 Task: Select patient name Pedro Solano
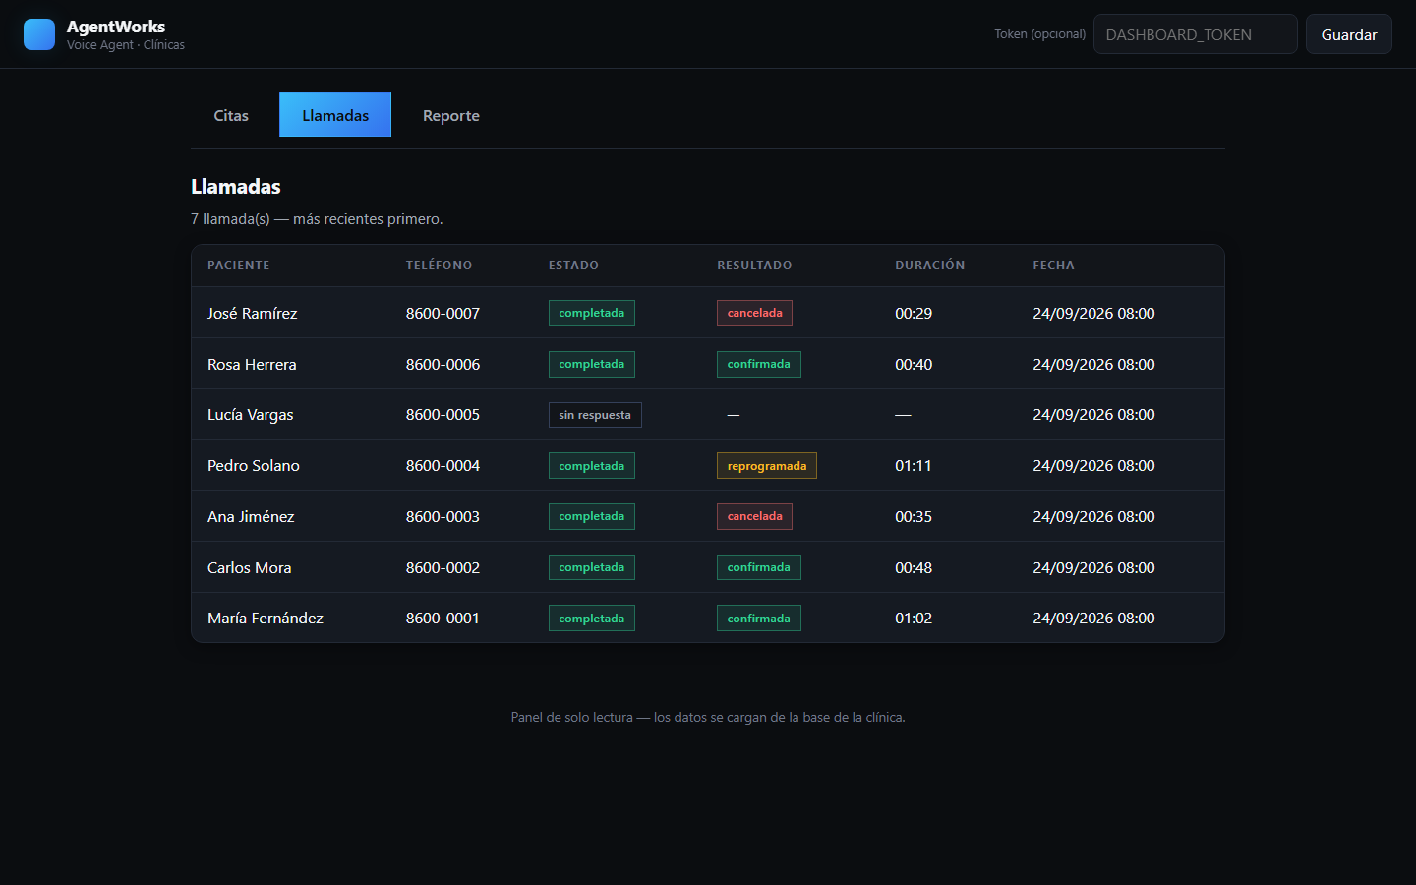pos(254,465)
